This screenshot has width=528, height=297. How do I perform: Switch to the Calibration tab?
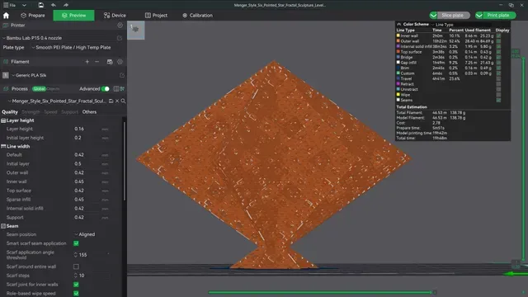(197, 16)
